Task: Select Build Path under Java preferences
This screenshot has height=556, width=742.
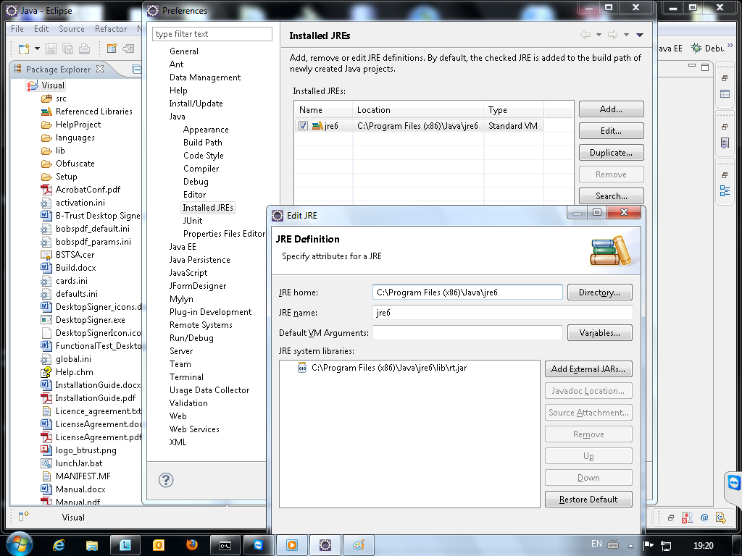Action: pos(203,143)
